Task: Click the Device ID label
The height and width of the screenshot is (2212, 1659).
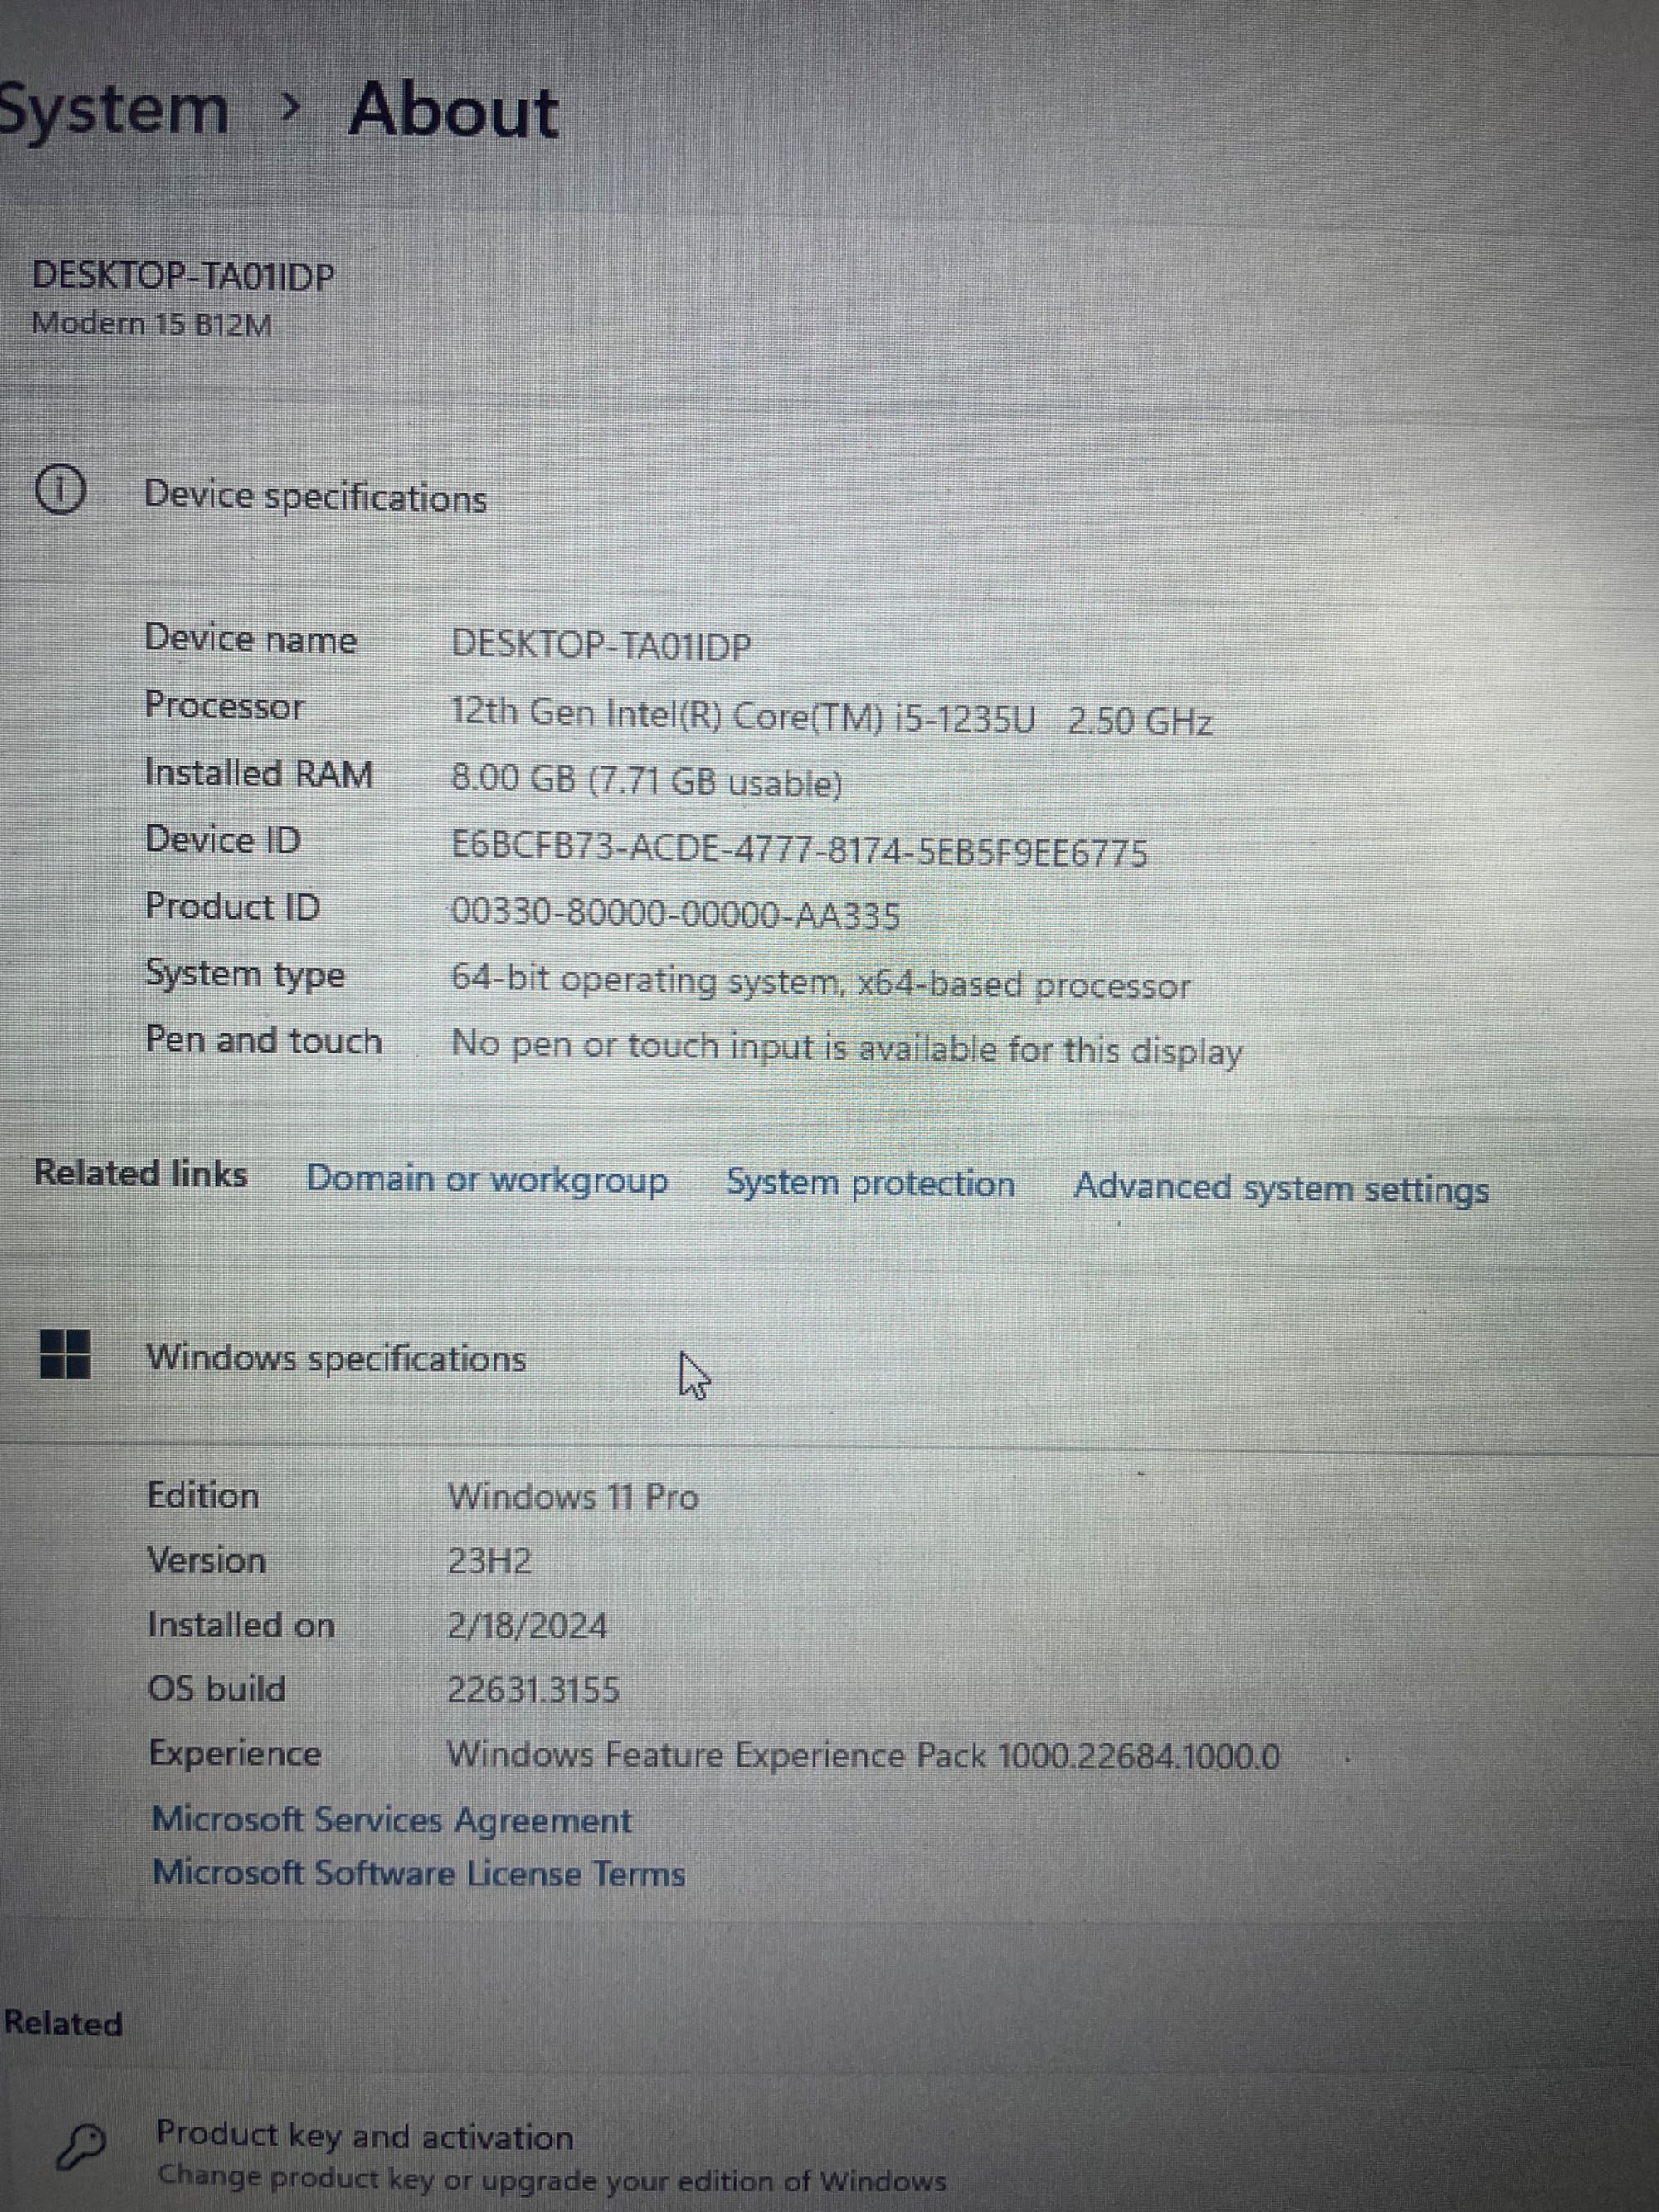Action: coord(223,839)
